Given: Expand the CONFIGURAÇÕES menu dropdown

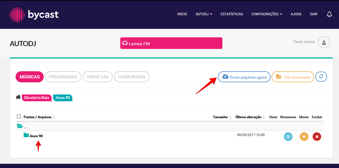Looking at the screenshot, I should [267, 14].
